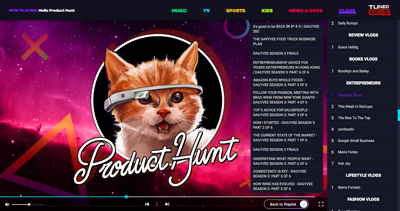
Task: Open the TV category
Action: (x=207, y=11)
